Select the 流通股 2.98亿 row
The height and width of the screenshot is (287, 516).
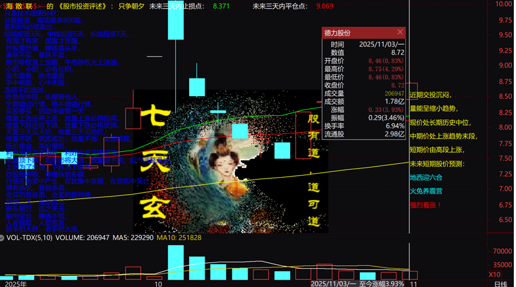364,134
